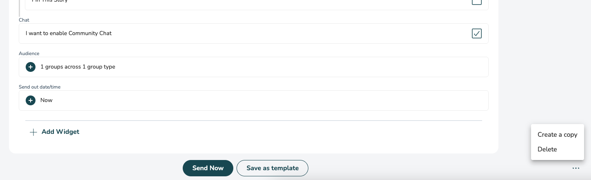Open the three-dot more options menu
Screen dimensions: 591x180
576,168
